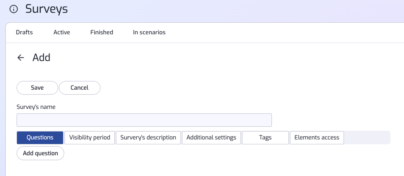The width and height of the screenshot is (404, 176).
Task: Click the info icon beside Surveys title
Action: (14, 9)
